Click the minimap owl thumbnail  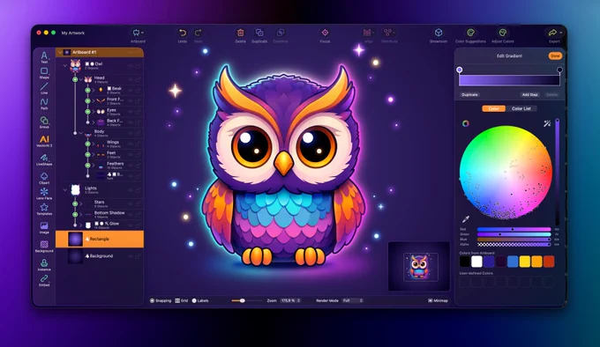click(x=419, y=267)
